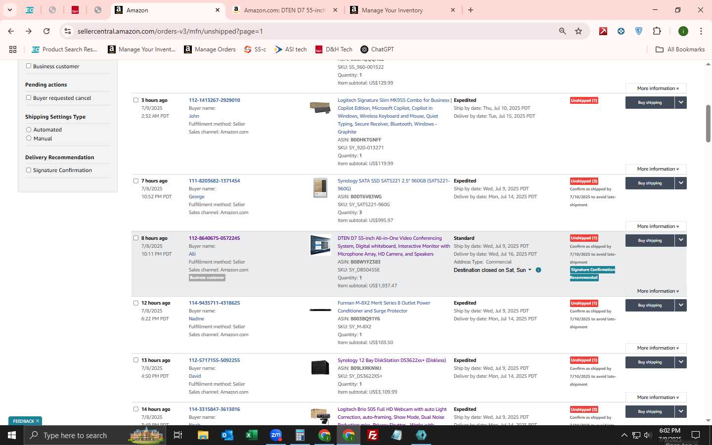Viewport: 712px width, 445px height.
Task: Click the zoom magnifier icon in address bar
Action: 562,31
